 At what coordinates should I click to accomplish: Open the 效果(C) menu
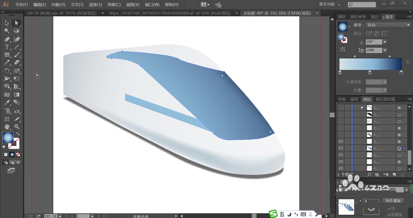(114, 5)
